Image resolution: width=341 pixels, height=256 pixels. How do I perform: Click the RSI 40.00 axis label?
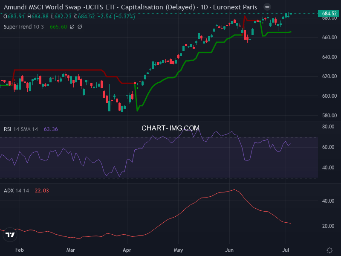click(x=328, y=168)
